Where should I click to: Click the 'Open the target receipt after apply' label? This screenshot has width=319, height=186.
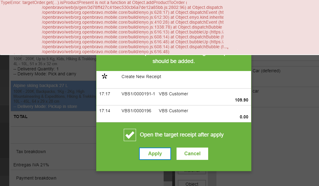click(x=181, y=135)
